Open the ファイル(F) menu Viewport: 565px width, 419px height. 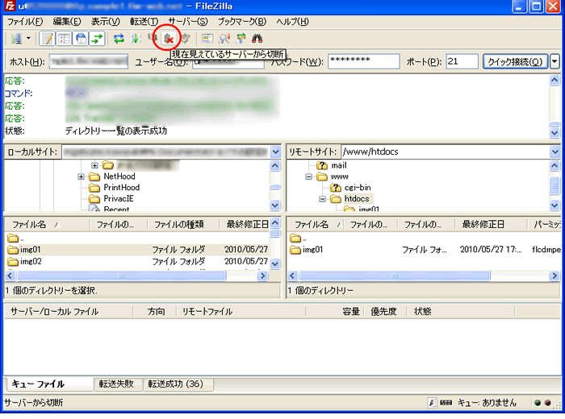25,22
